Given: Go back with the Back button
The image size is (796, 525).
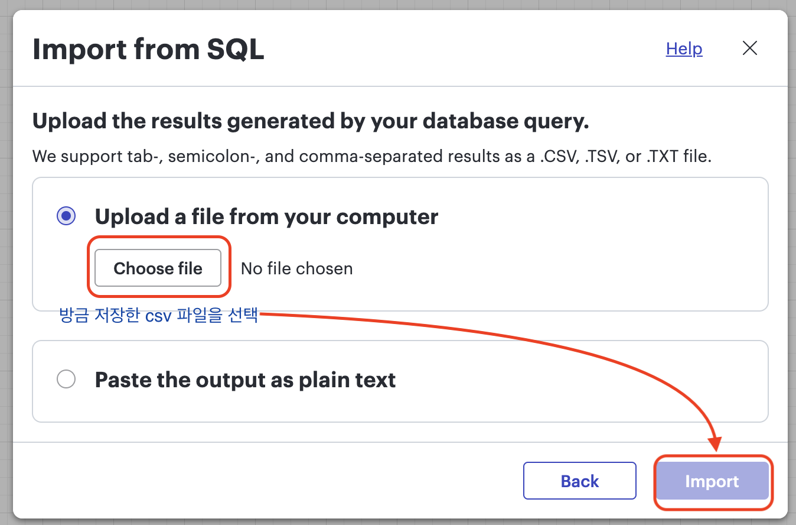Looking at the screenshot, I should [580, 481].
